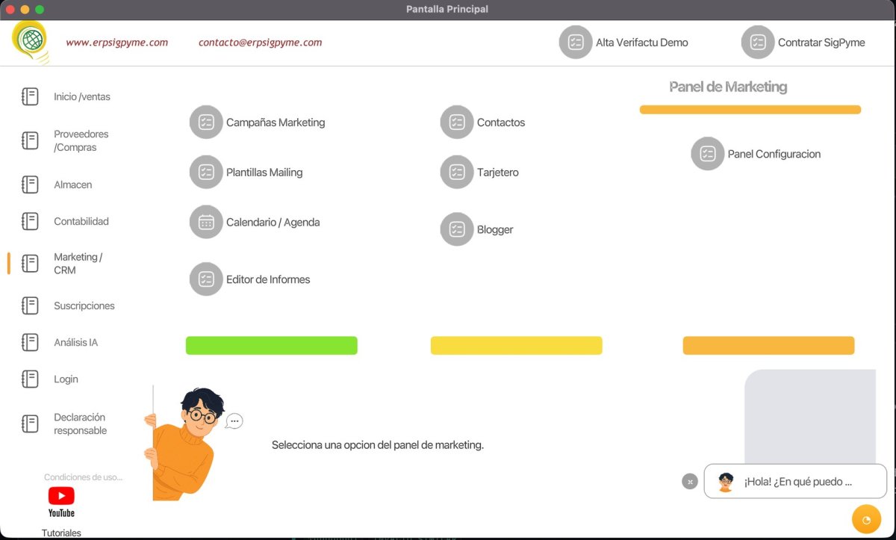Go to the Almacen section
Viewport: 896px width, 540px height.
tap(72, 184)
